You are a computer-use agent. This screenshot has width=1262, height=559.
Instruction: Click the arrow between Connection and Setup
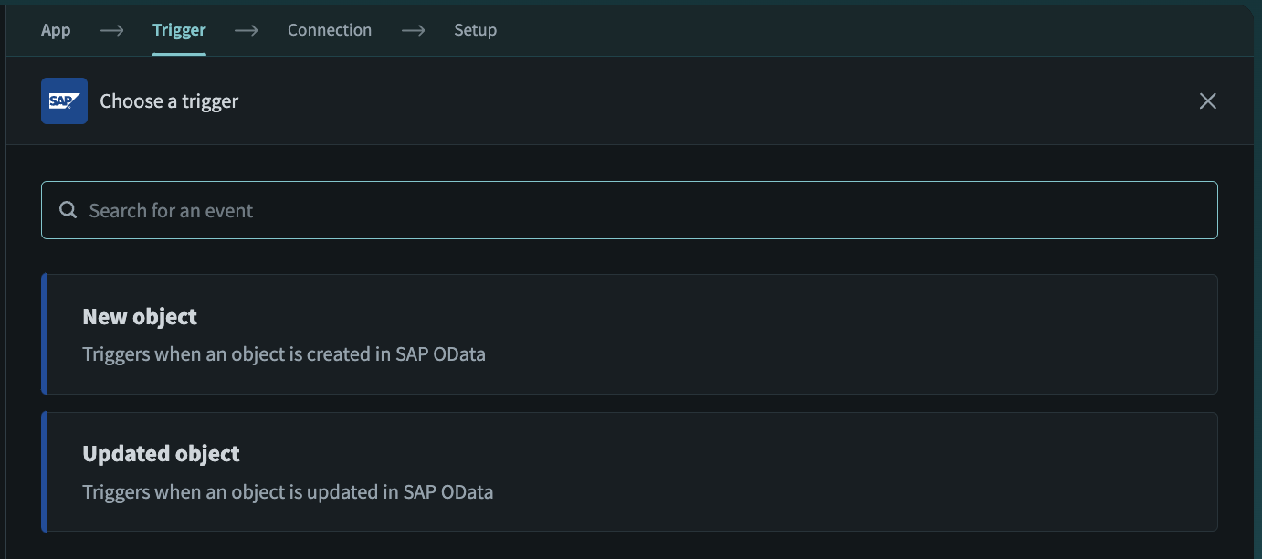[x=413, y=30]
